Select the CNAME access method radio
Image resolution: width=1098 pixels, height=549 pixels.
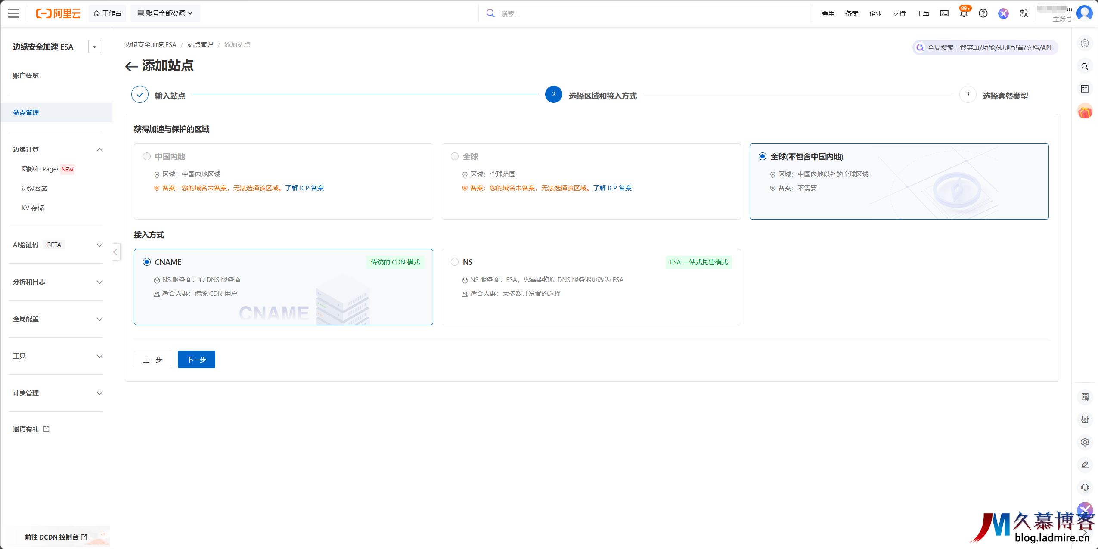point(147,262)
